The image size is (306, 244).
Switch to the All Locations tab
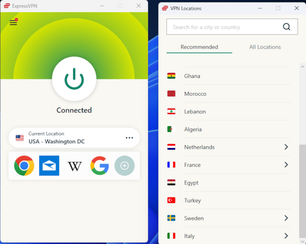(x=265, y=47)
